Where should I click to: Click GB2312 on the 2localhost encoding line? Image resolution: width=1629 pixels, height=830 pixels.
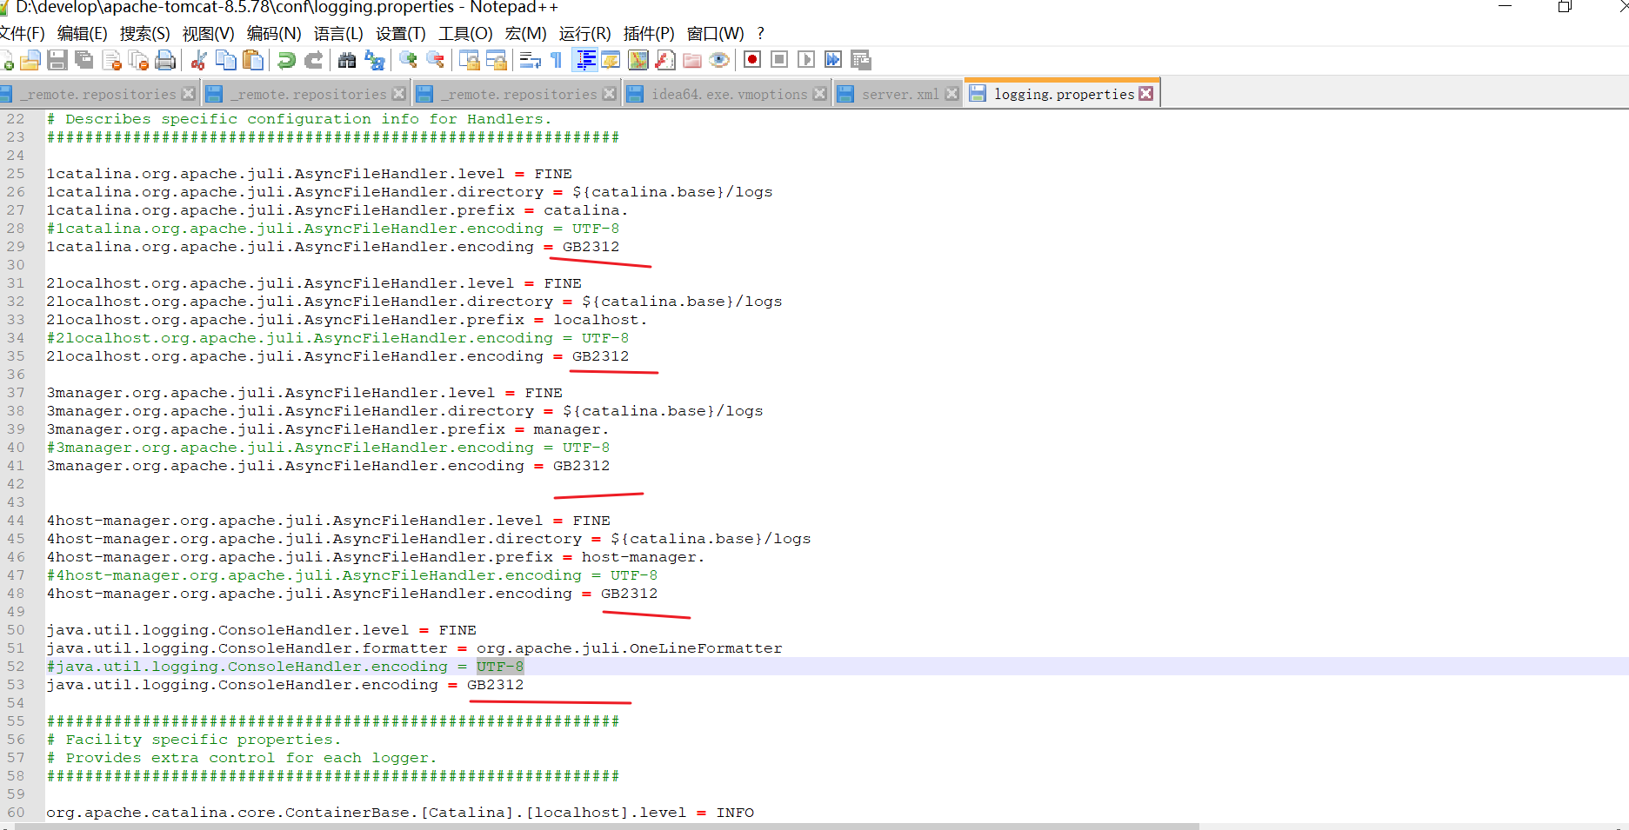pyautogui.click(x=600, y=356)
